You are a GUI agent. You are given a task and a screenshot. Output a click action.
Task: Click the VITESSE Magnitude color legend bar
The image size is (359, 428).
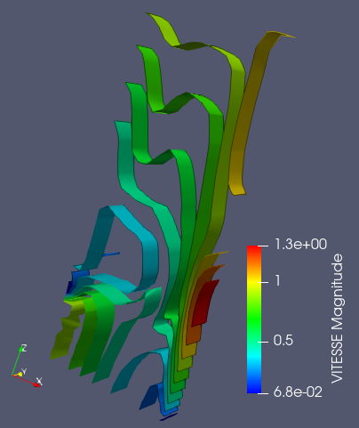(x=254, y=319)
